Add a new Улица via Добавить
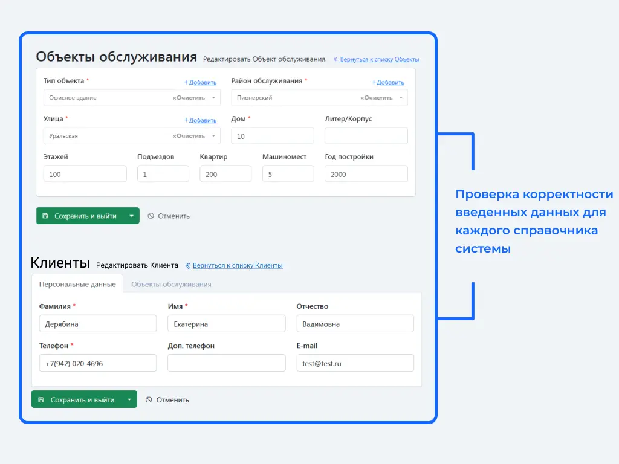Viewport: 619px width, 464px height. (200, 120)
